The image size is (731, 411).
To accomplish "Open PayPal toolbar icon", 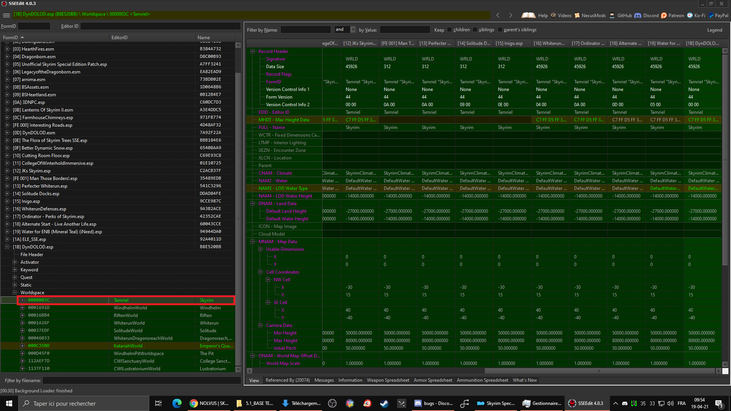I will [x=711, y=16].
